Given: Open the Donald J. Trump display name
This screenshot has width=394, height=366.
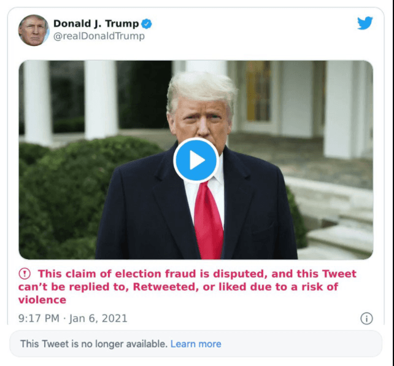Looking at the screenshot, I should [96, 23].
